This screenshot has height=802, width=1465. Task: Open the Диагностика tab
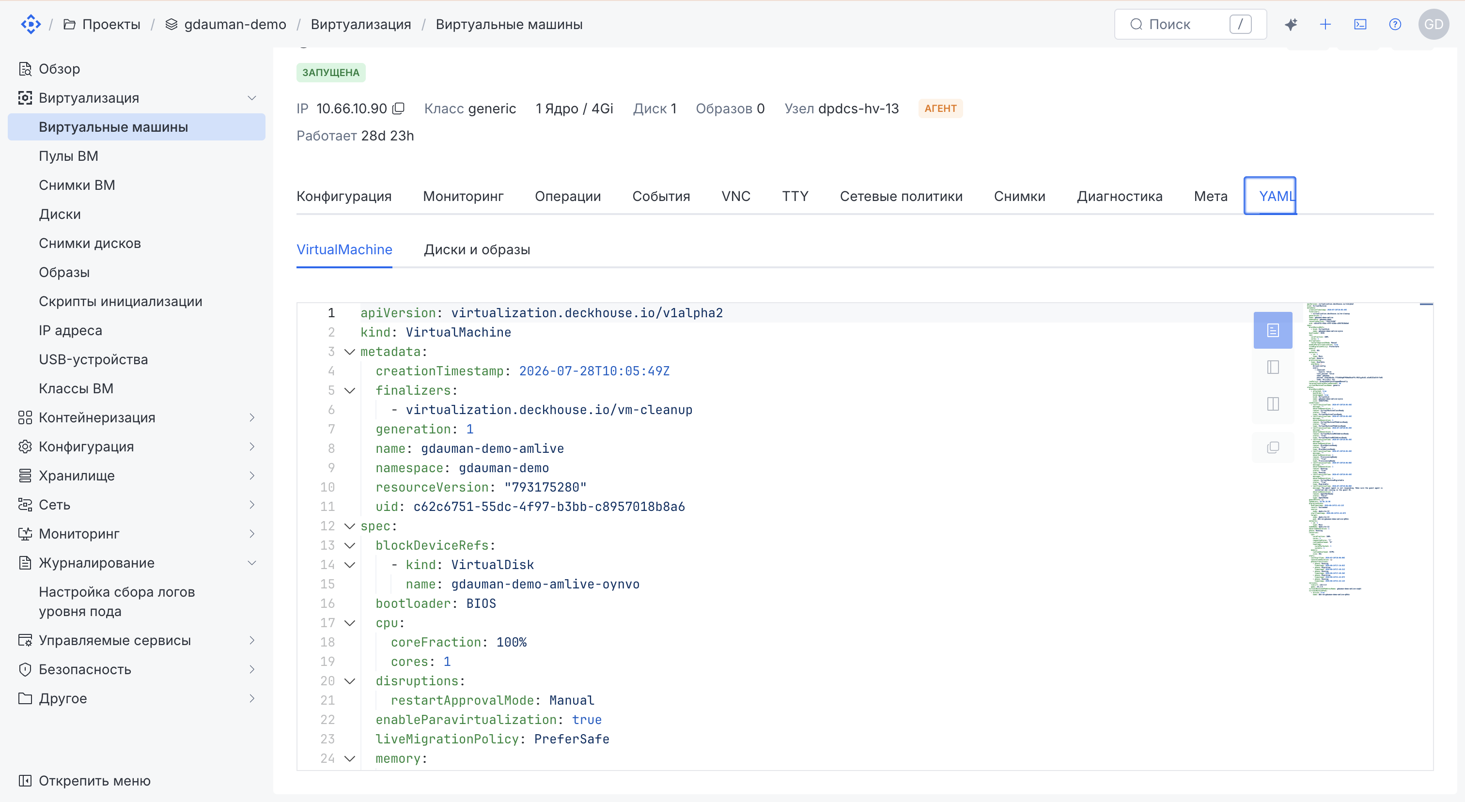point(1119,196)
